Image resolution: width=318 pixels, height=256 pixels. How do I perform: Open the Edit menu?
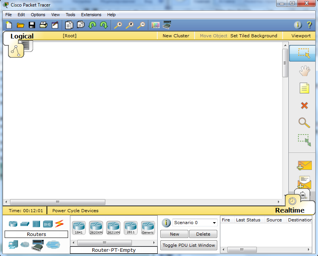[21, 15]
